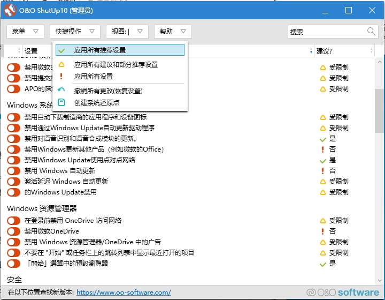This screenshot has height=300, width=385.
Task: Open the 视图 dropdown
Action: pos(127,32)
